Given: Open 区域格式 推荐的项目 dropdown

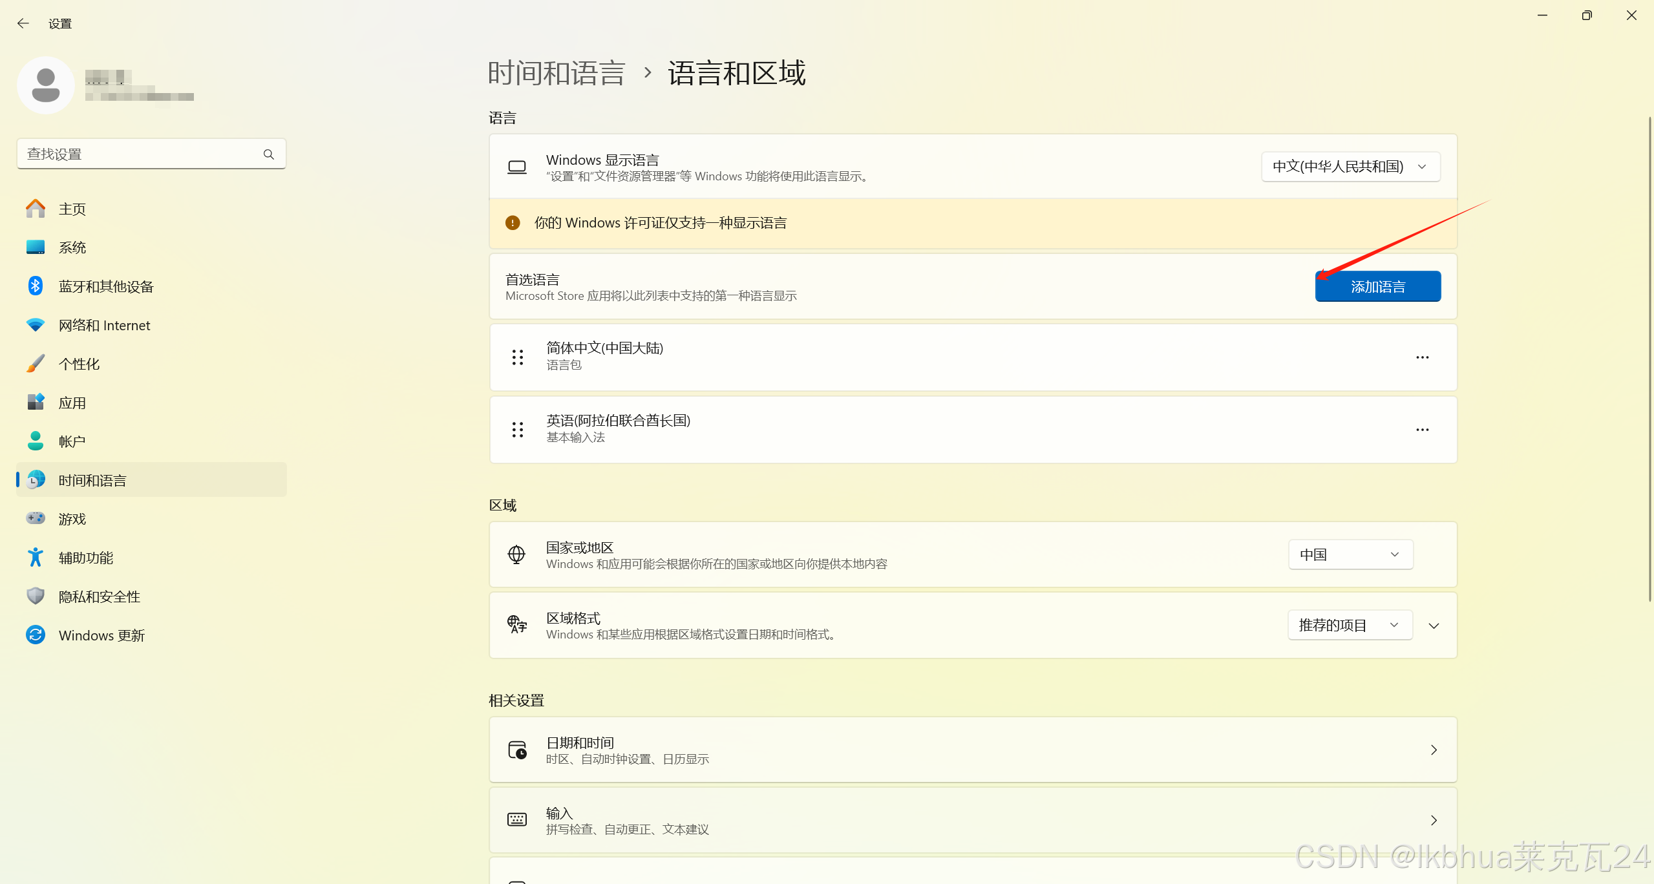Looking at the screenshot, I should pyautogui.click(x=1350, y=625).
